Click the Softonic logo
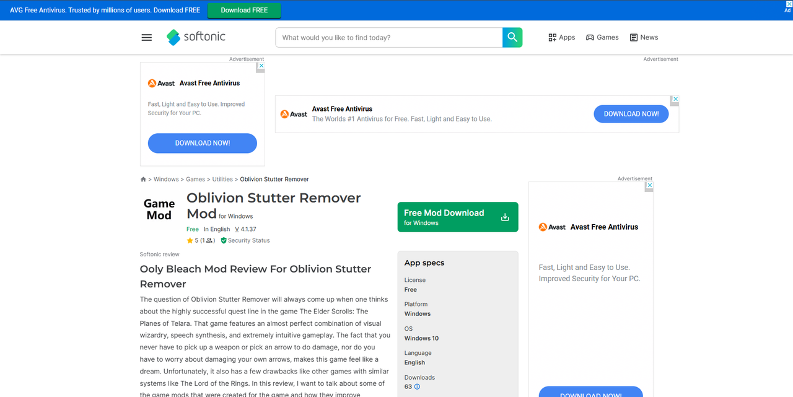Image resolution: width=793 pixels, height=397 pixels. click(196, 37)
